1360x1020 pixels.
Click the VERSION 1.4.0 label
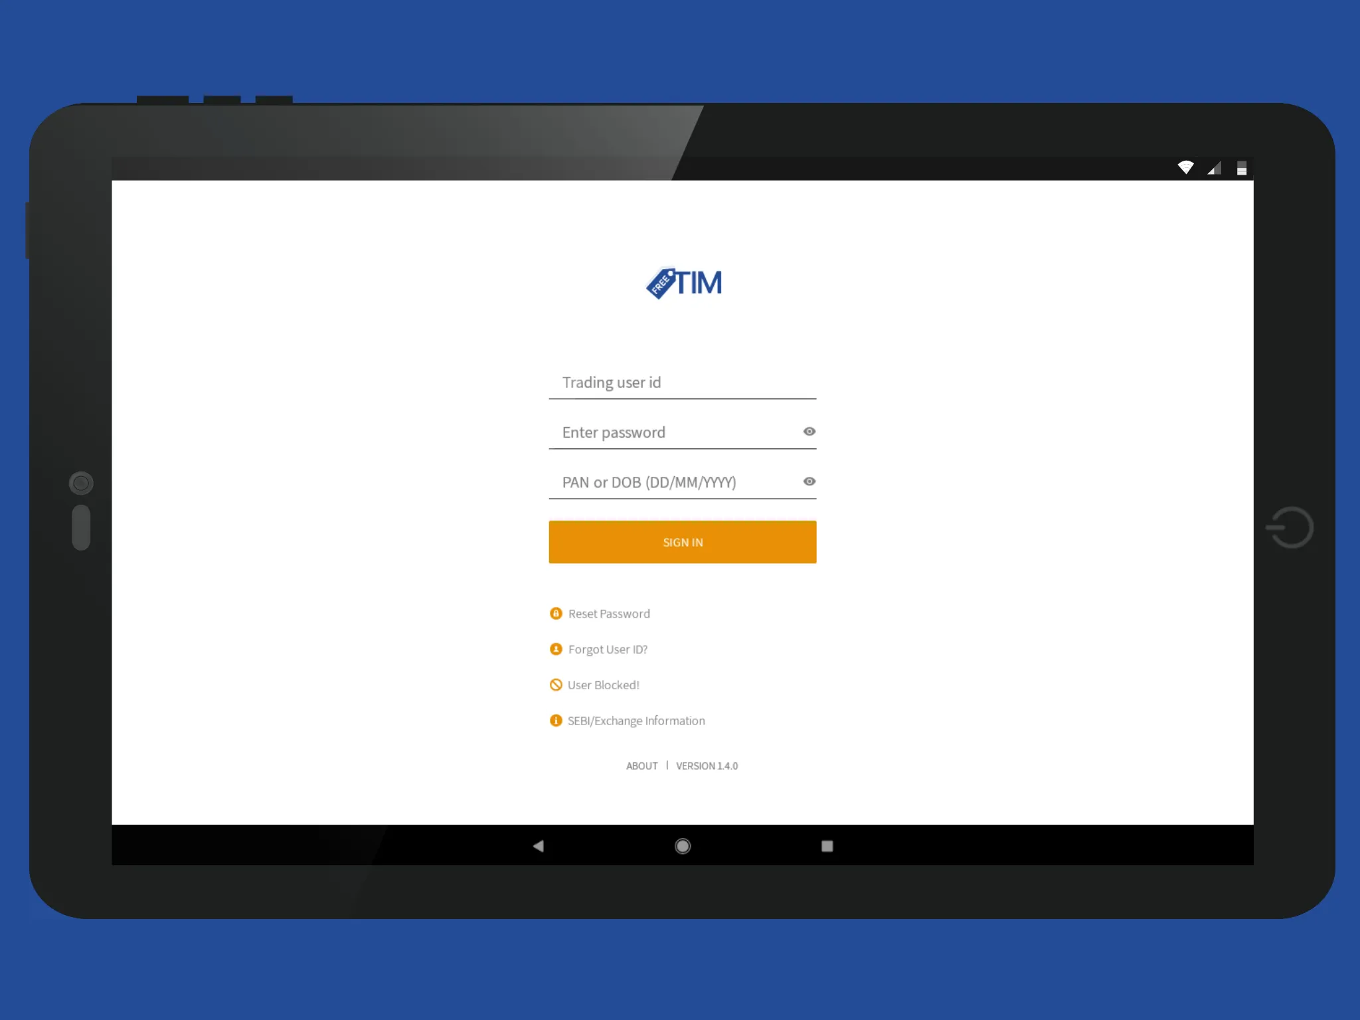pyautogui.click(x=707, y=765)
